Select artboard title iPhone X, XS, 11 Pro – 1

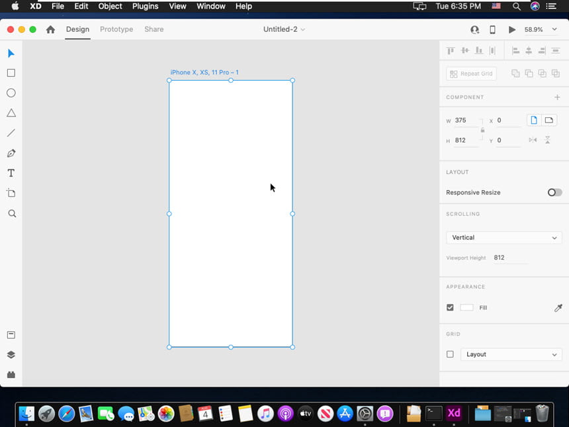point(204,72)
